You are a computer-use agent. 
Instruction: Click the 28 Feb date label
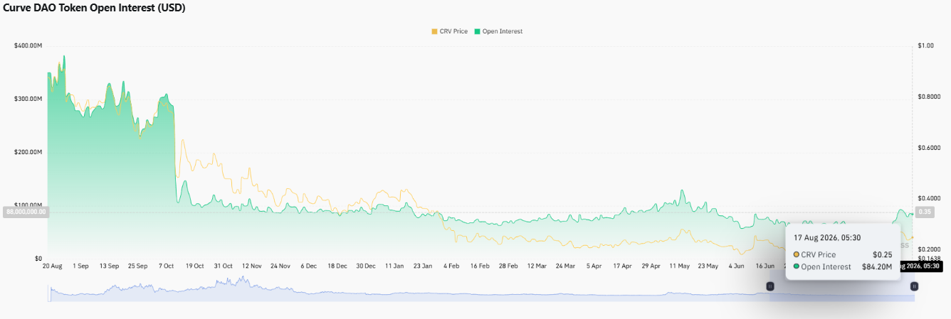point(508,266)
